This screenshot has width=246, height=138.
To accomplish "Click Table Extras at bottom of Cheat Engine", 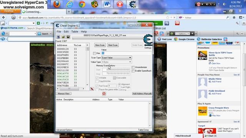I will (143, 130).
